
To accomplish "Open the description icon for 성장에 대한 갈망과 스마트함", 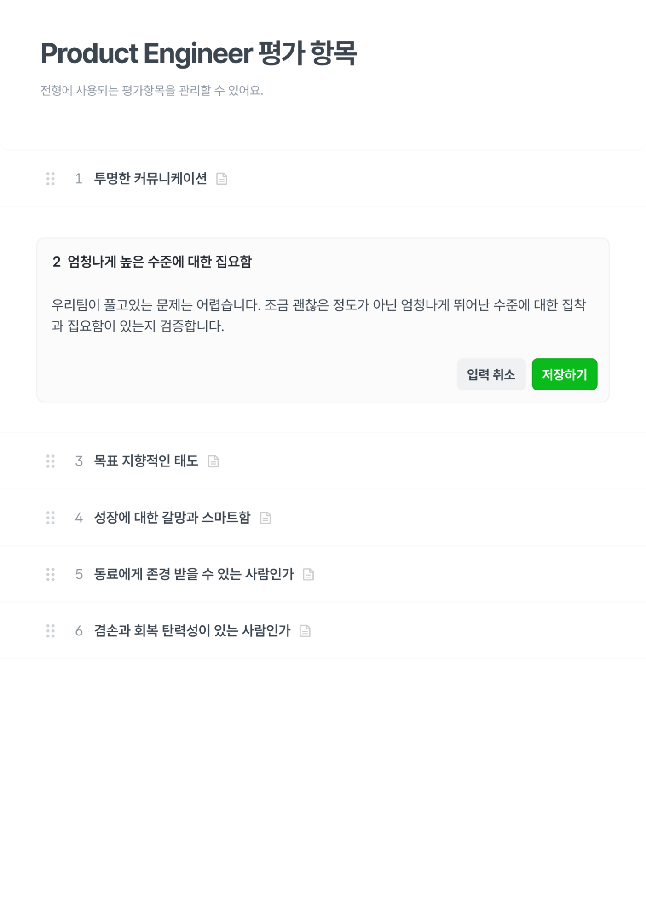I will (265, 518).
